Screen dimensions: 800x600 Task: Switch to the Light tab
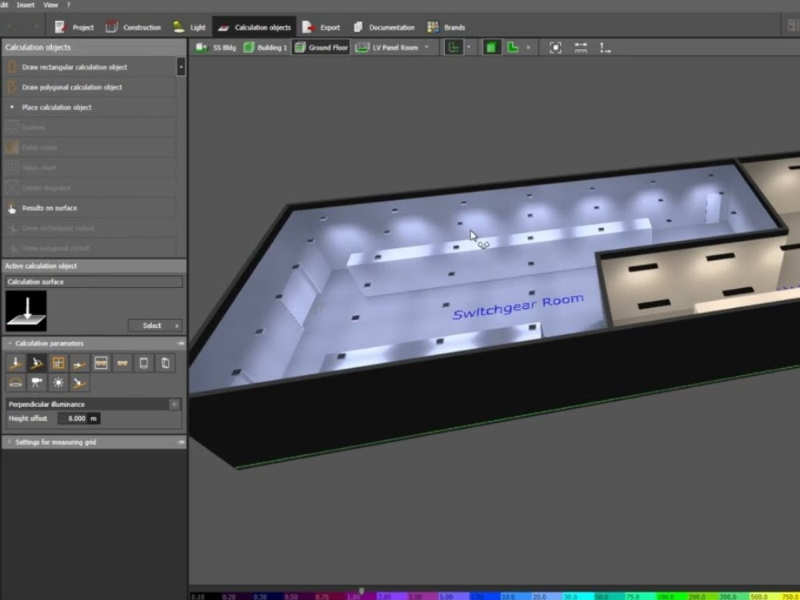(x=192, y=26)
